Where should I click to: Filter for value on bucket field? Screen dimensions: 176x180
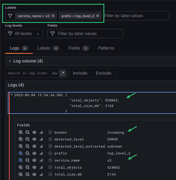[x=20, y=132]
